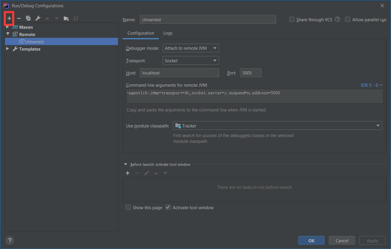This screenshot has width=391, height=249.
Task: Add a Before launch task
Action: [128, 173]
